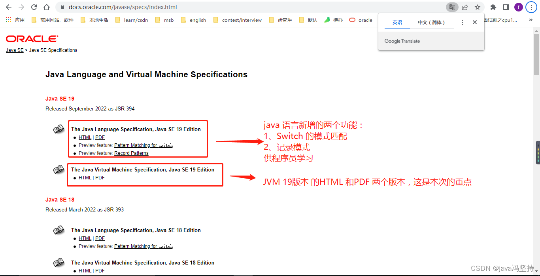Open the browser home page
This screenshot has width=540, height=276.
47,7
